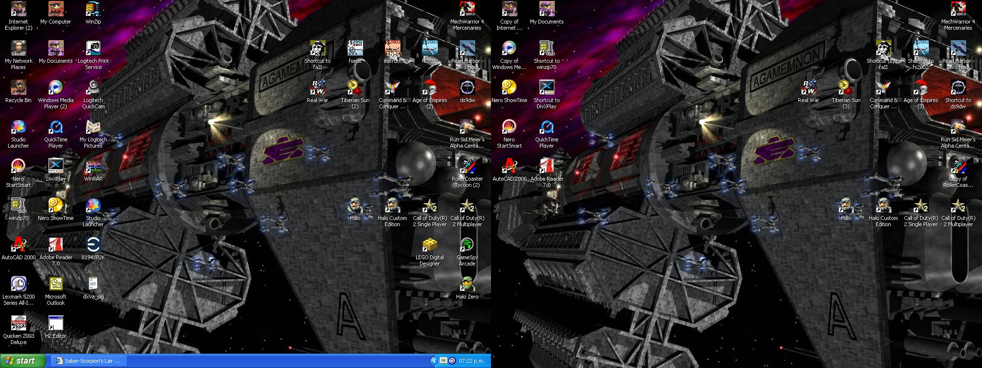Image resolution: width=982 pixels, height=368 pixels.
Task: Click the Start button
Action: tap(23, 361)
